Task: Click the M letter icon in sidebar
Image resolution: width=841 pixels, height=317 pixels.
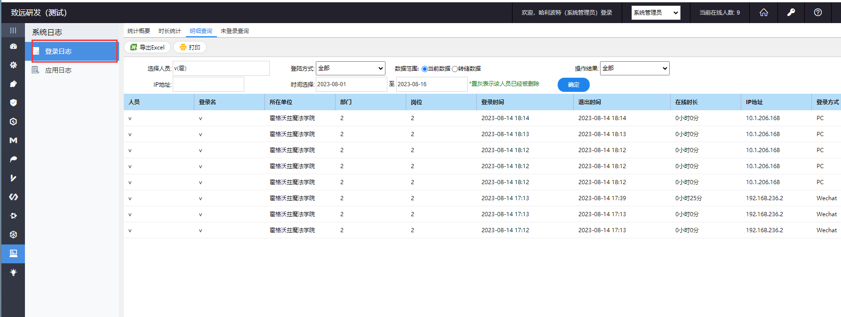Action: pos(13,140)
